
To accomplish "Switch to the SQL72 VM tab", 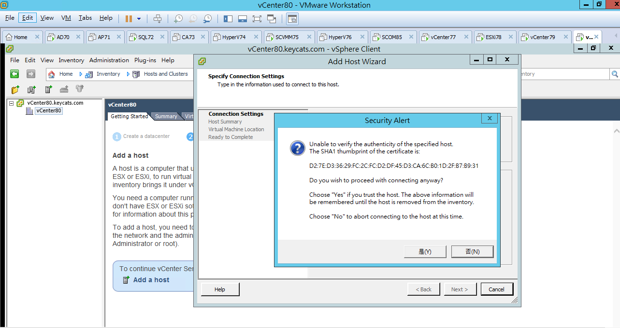I will pyautogui.click(x=147, y=37).
